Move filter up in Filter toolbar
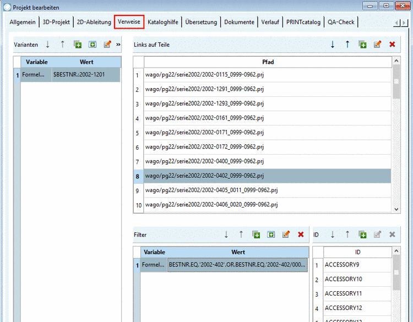 [241, 234]
